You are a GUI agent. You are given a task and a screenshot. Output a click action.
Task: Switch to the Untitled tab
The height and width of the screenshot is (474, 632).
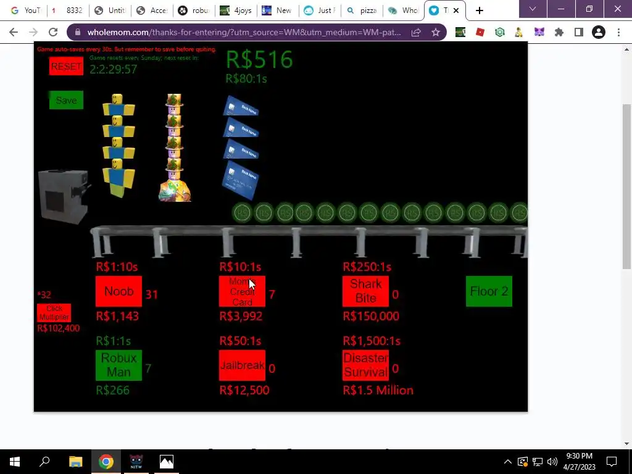click(x=110, y=10)
